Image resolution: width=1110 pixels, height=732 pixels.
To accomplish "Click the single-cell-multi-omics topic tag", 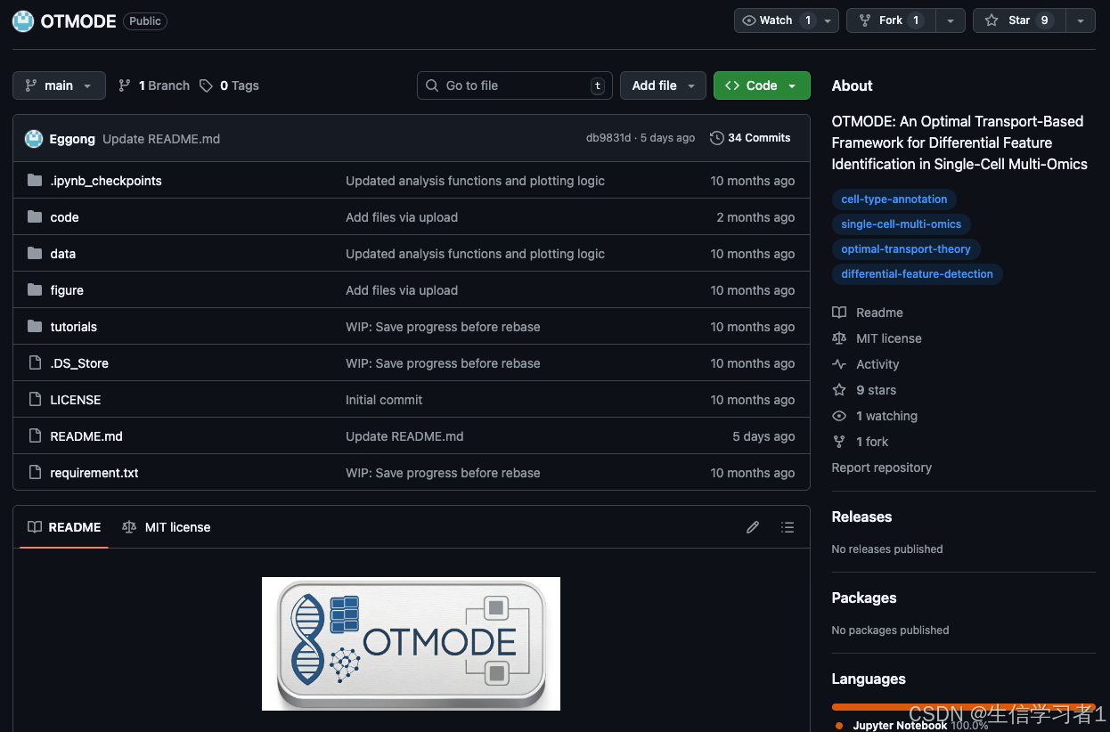I will (902, 224).
